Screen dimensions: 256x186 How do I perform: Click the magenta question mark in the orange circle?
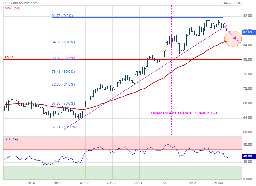point(238,42)
